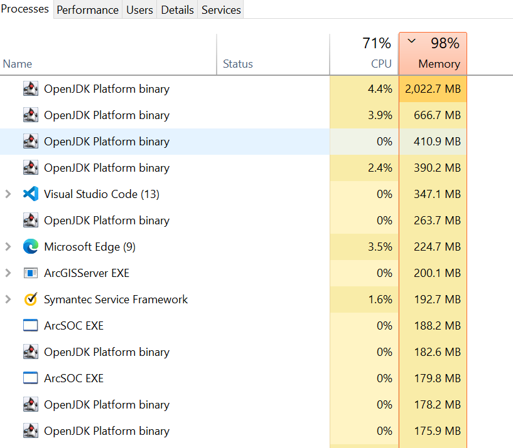Click Java icon of 2,022.7 MB OpenJDK process
513x448 pixels.
click(x=31, y=88)
